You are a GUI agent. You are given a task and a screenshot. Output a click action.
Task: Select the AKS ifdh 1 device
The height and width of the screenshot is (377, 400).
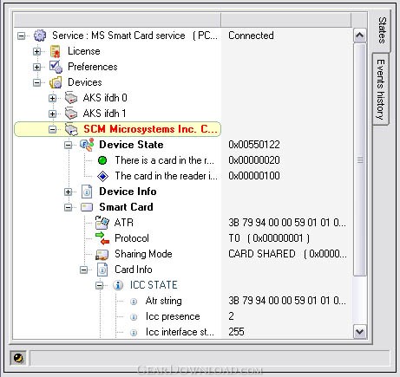104,114
